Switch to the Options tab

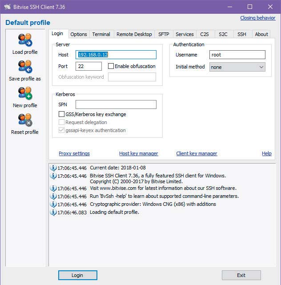(x=79, y=34)
